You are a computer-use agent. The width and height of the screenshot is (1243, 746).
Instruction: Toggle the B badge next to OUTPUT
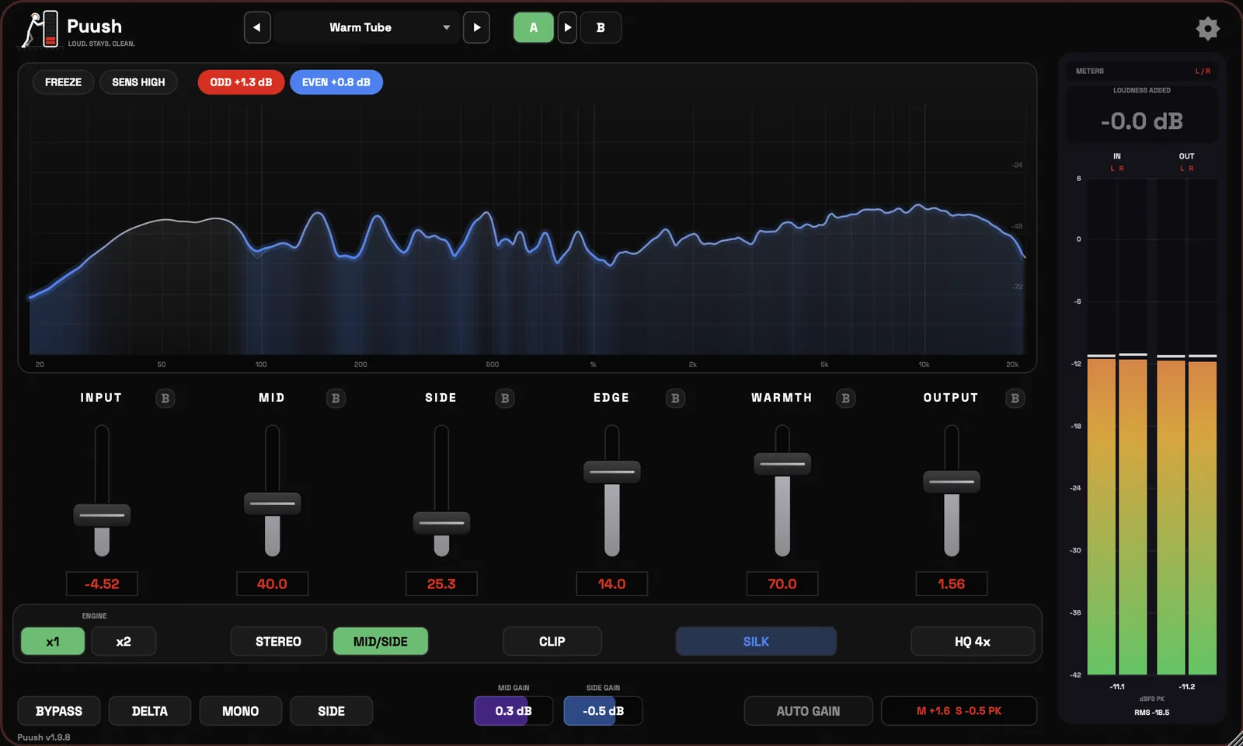tap(1015, 398)
